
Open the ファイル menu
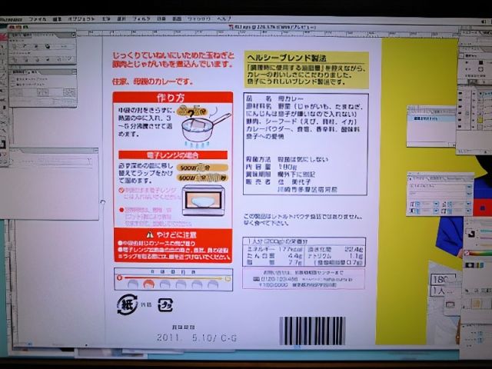click(x=38, y=17)
